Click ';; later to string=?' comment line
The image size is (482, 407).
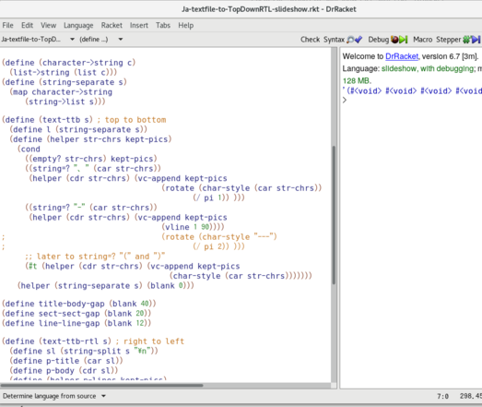click(x=95, y=257)
